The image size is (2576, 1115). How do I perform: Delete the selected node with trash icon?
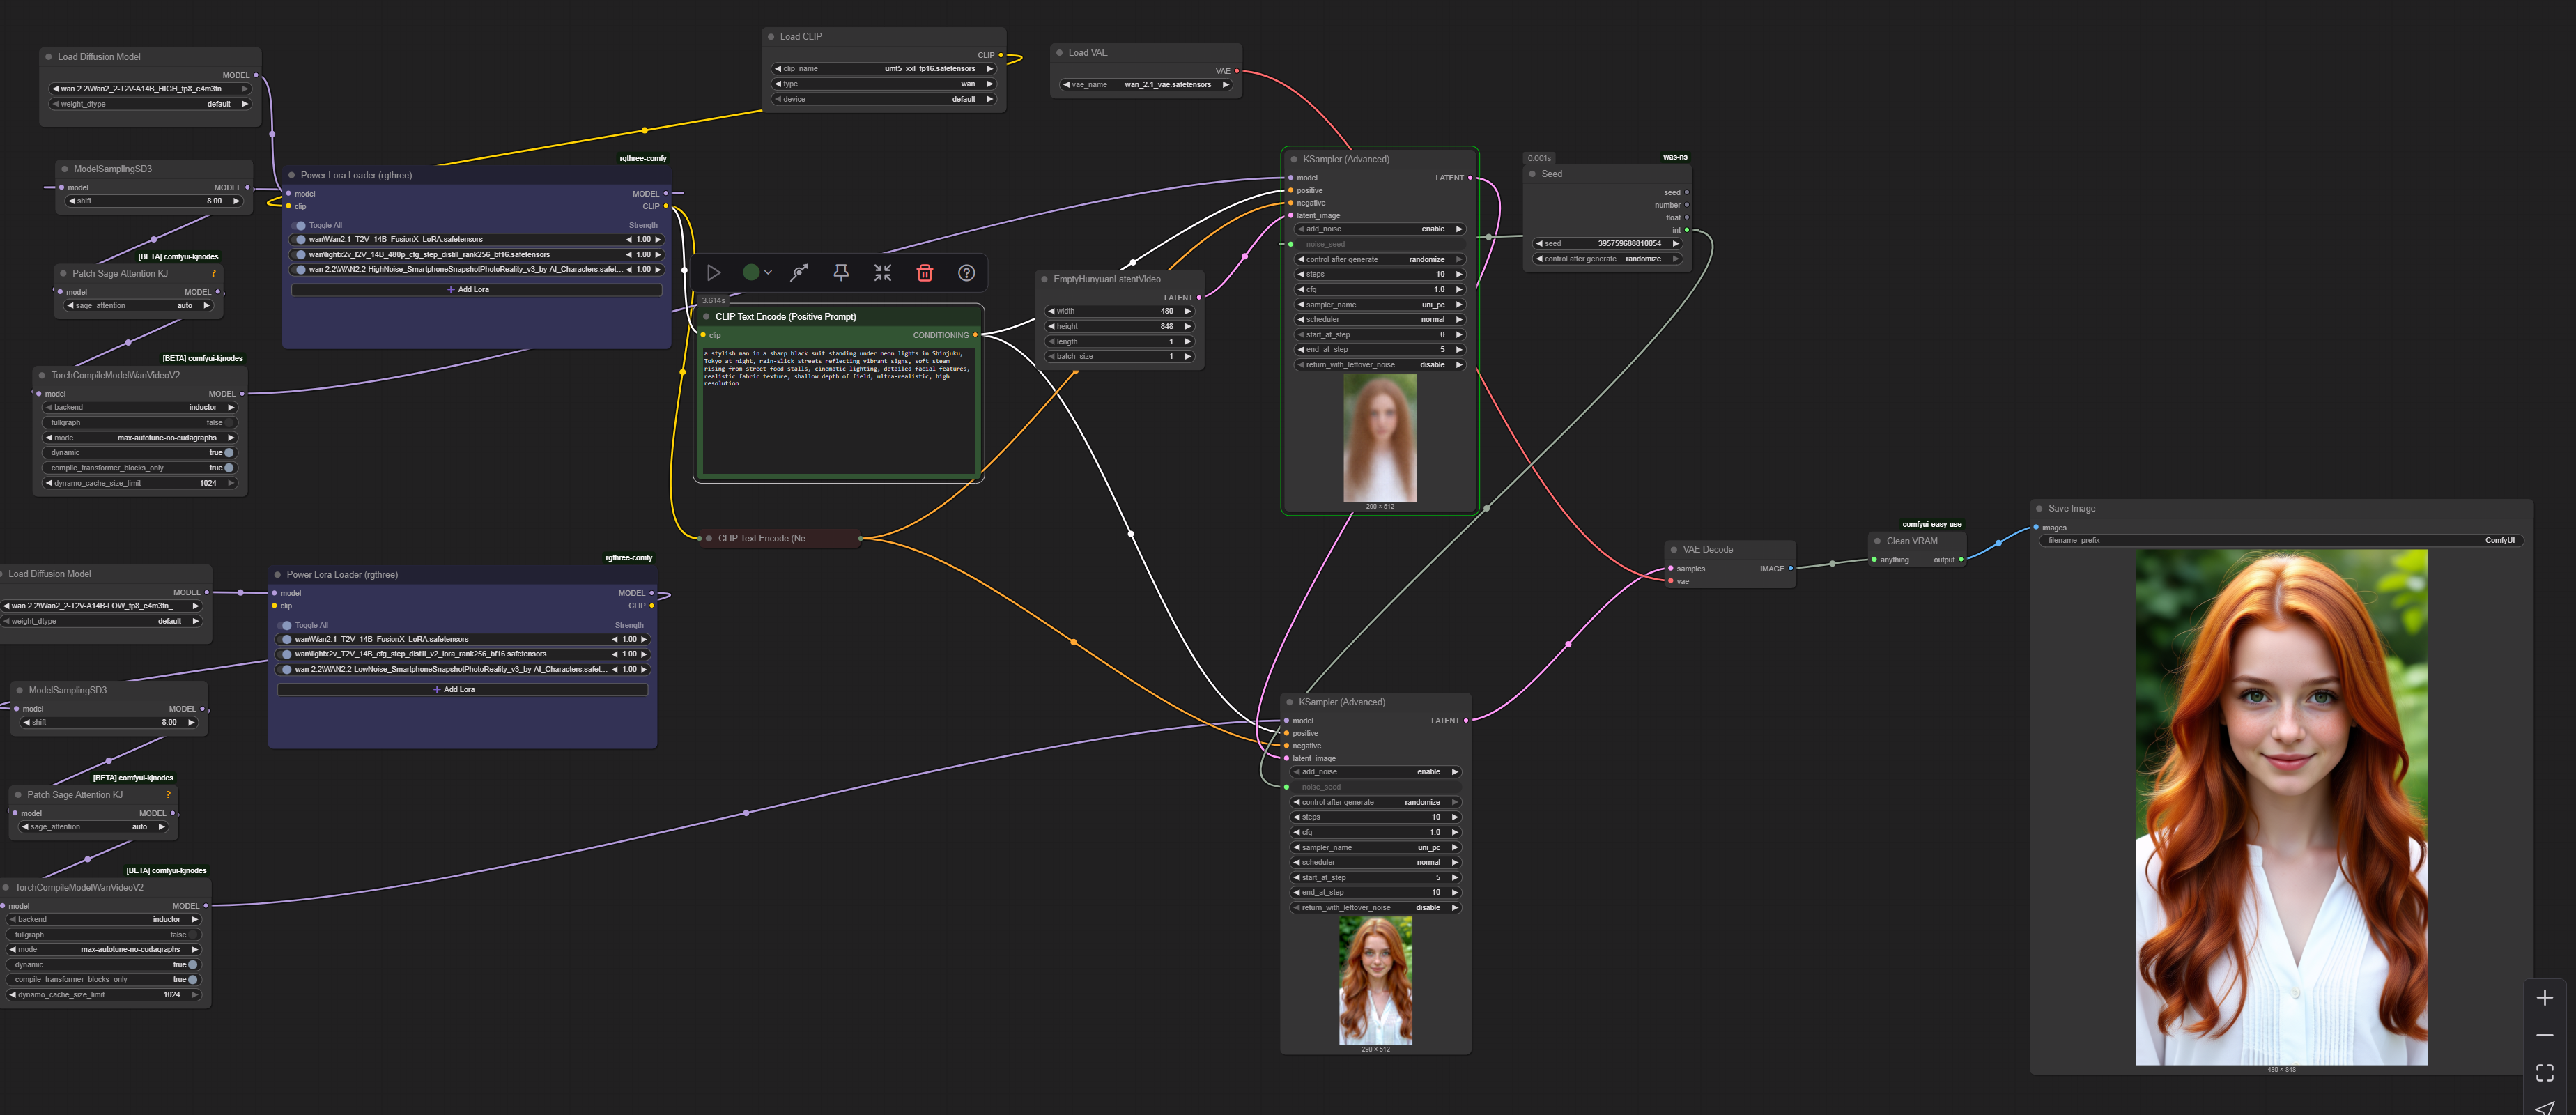[924, 272]
